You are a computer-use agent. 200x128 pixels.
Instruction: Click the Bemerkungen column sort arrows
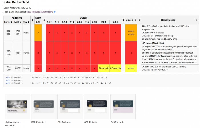(197, 20)
